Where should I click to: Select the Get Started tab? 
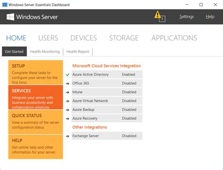(14, 51)
